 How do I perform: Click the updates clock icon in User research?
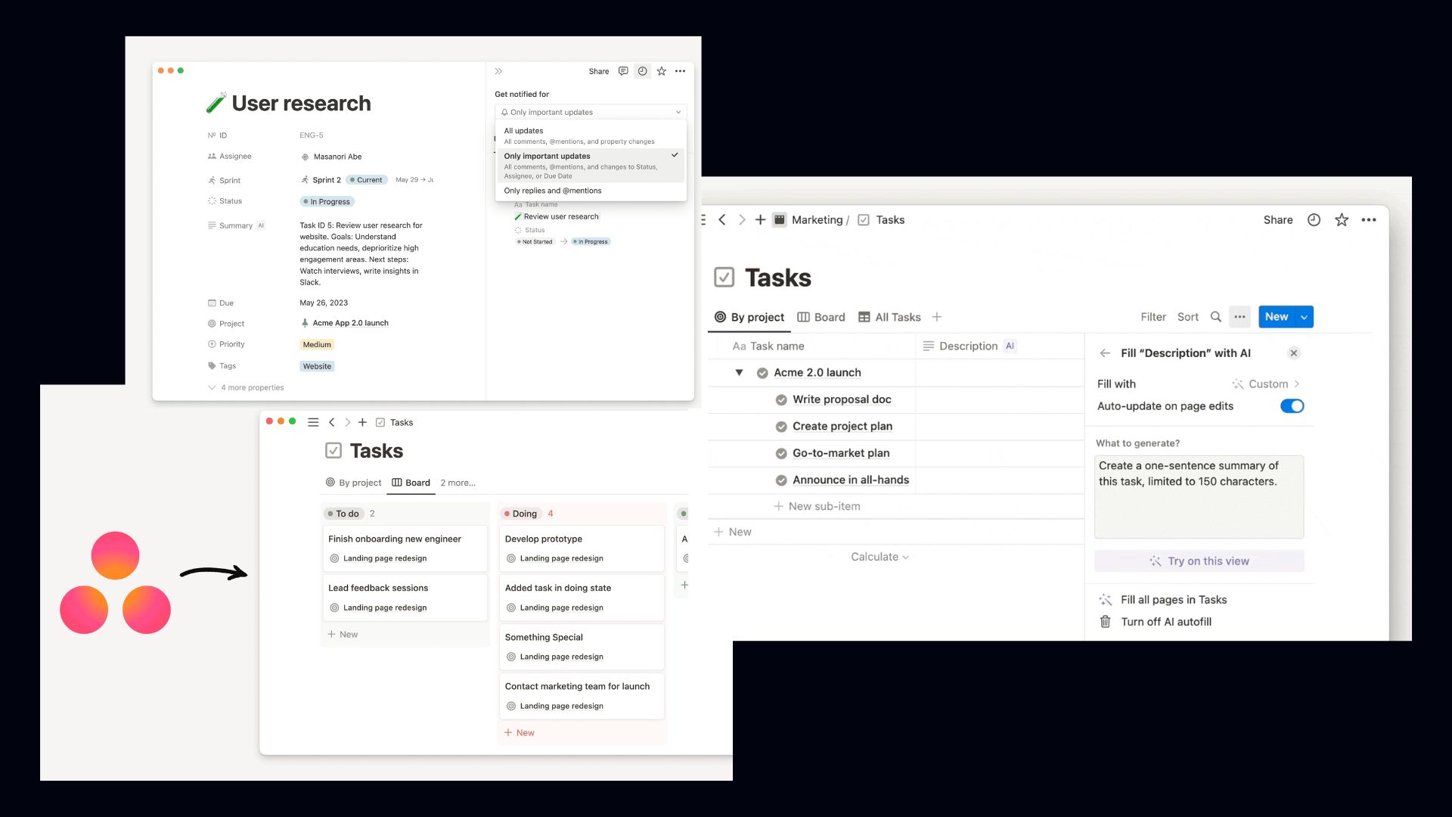pos(642,71)
